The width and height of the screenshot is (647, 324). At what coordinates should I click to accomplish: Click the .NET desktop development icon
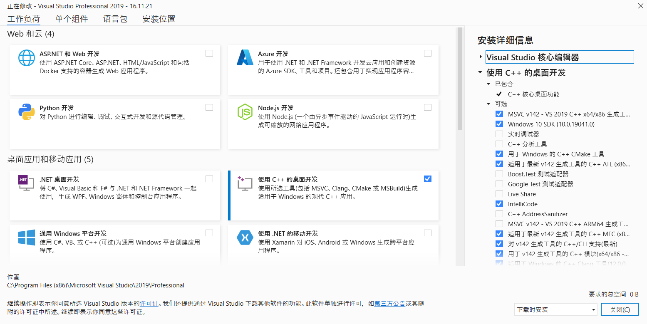point(26,183)
